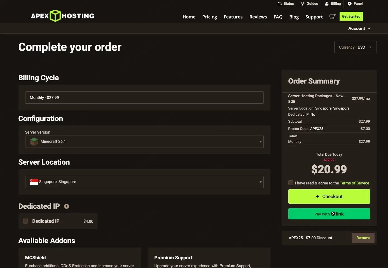Viewport: 388px width, 268px height.
Task: Click the Minecraft grass block icon
Action: pos(34,142)
